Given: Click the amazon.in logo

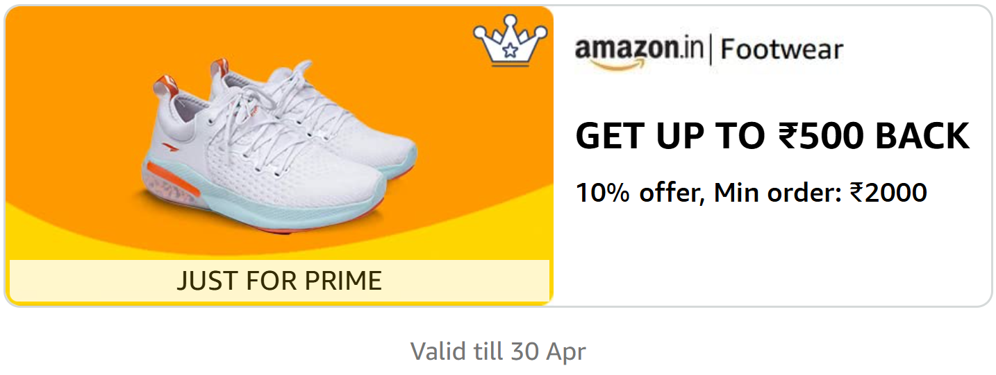Looking at the screenshot, I should click(639, 53).
